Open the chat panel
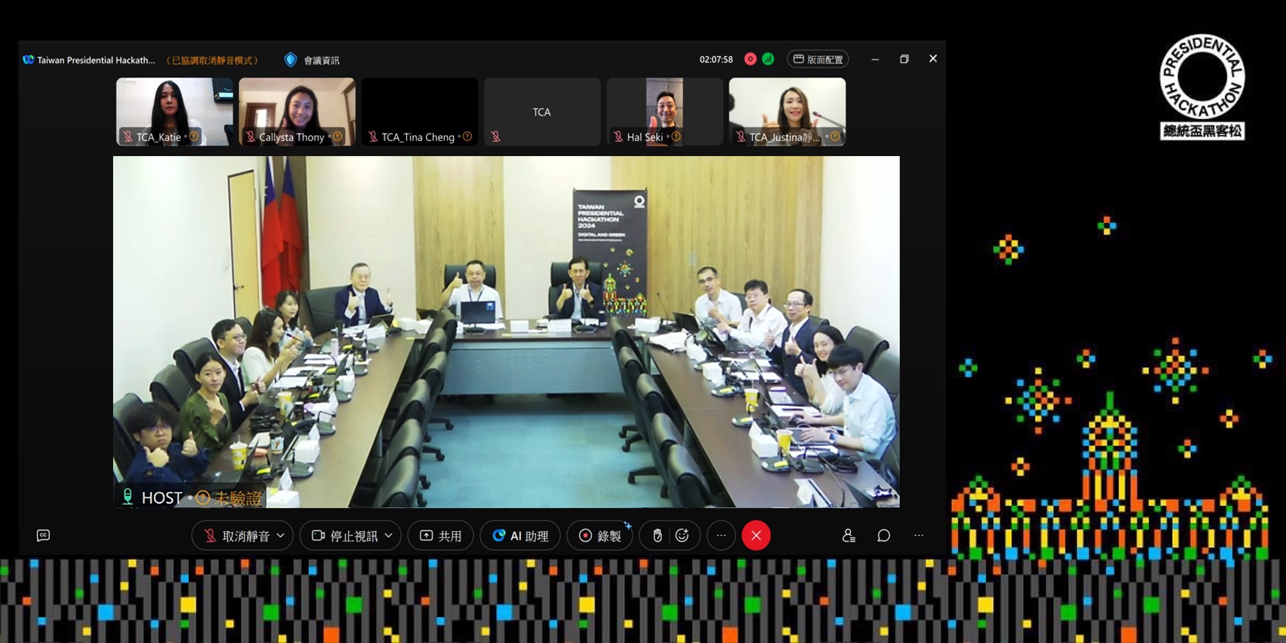 click(884, 536)
